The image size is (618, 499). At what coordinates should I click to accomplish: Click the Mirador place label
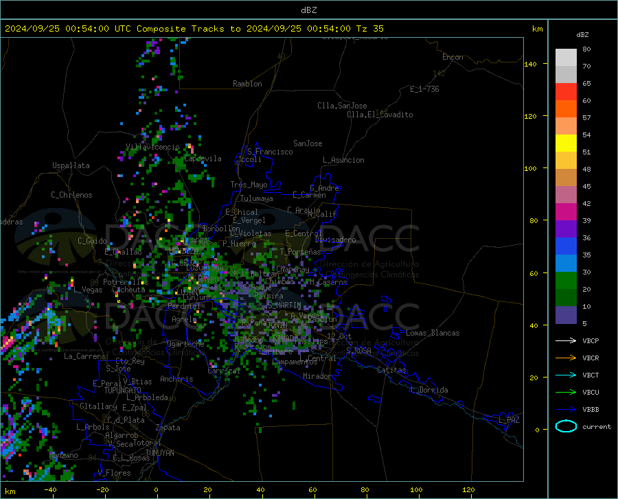(x=317, y=376)
